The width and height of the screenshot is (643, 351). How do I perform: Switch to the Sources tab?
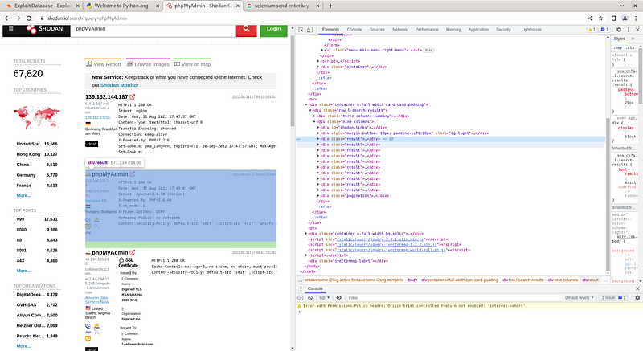click(377, 30)
